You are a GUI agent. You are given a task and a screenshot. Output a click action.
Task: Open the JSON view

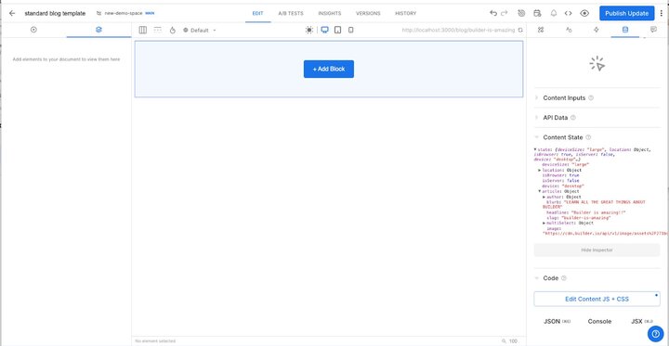557,321
